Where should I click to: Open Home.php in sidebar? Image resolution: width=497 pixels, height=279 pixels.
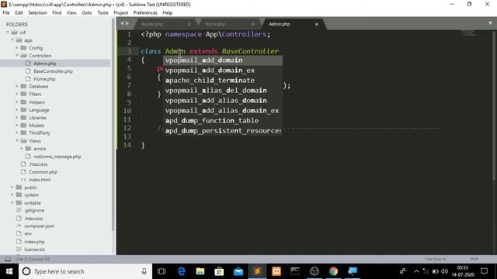click(x=44, y=79)
